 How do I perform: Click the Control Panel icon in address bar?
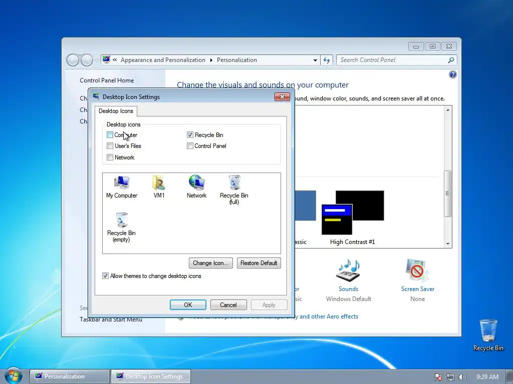click(106, 60)
